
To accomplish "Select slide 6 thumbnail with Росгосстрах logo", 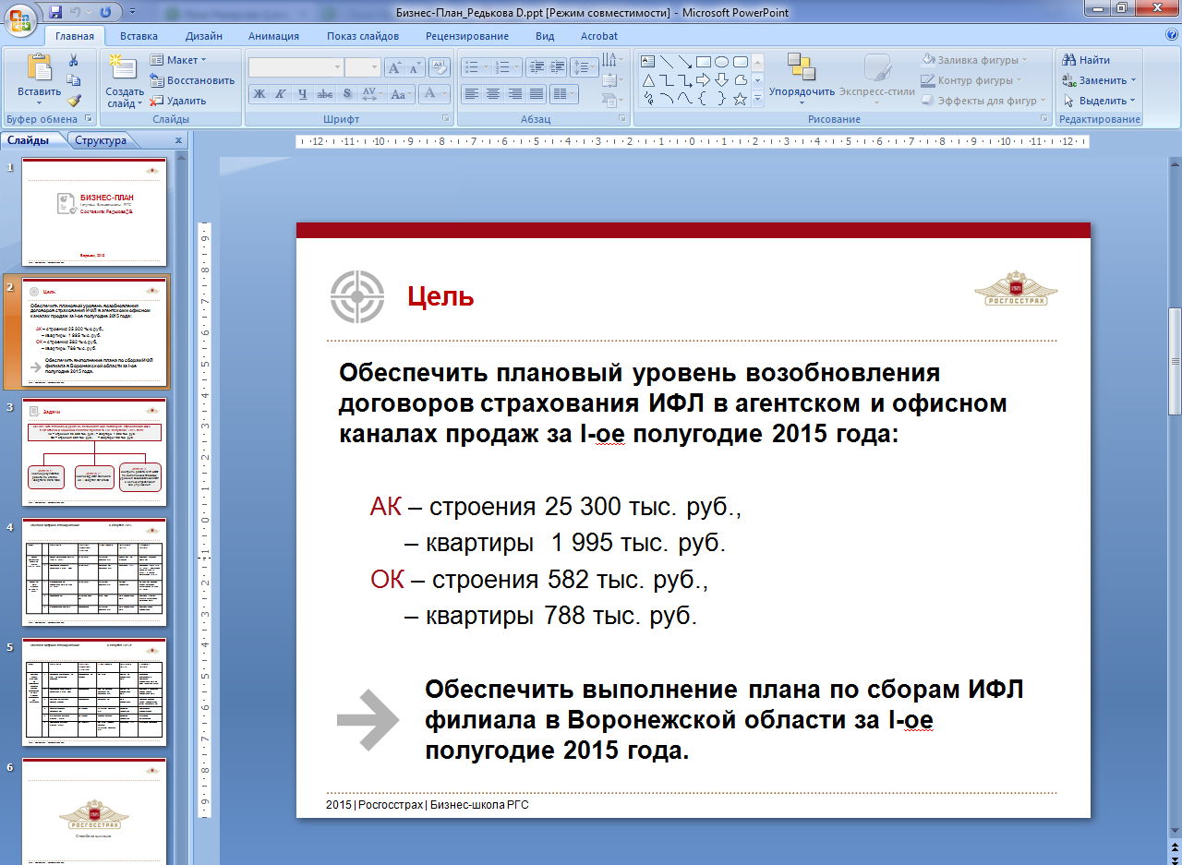I will [94, 811].
